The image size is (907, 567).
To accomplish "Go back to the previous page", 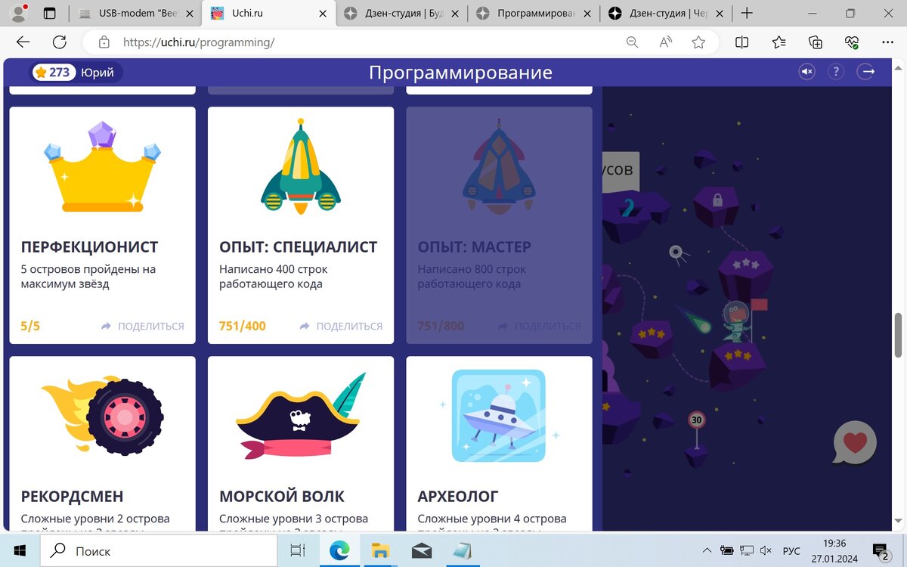I will pyautogui.click(x=23, y=42).
